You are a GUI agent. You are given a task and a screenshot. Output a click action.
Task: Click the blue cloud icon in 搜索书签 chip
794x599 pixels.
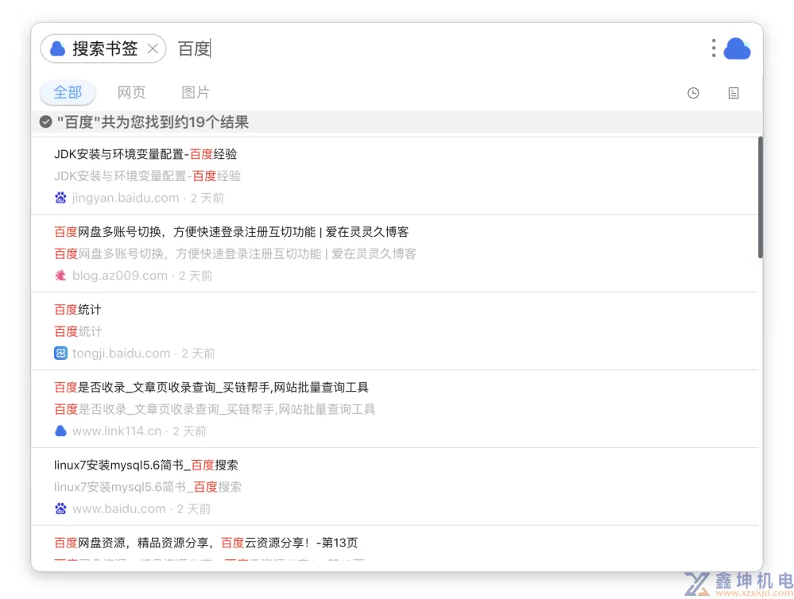coord(58,48)
